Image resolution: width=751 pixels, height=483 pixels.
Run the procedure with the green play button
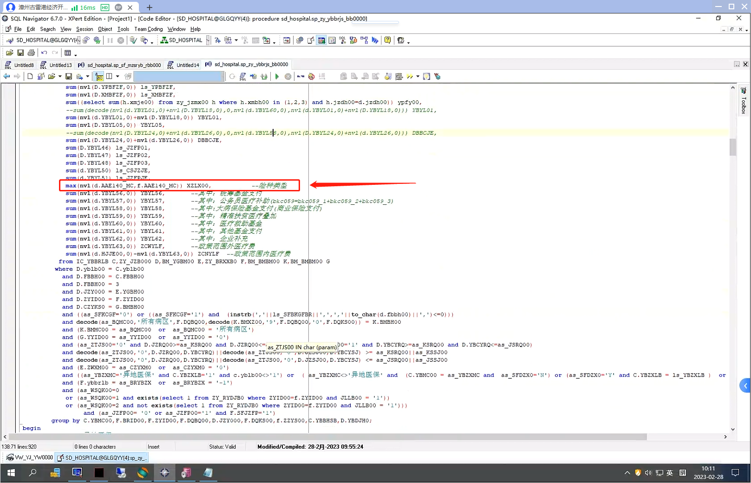click(277, 77)
